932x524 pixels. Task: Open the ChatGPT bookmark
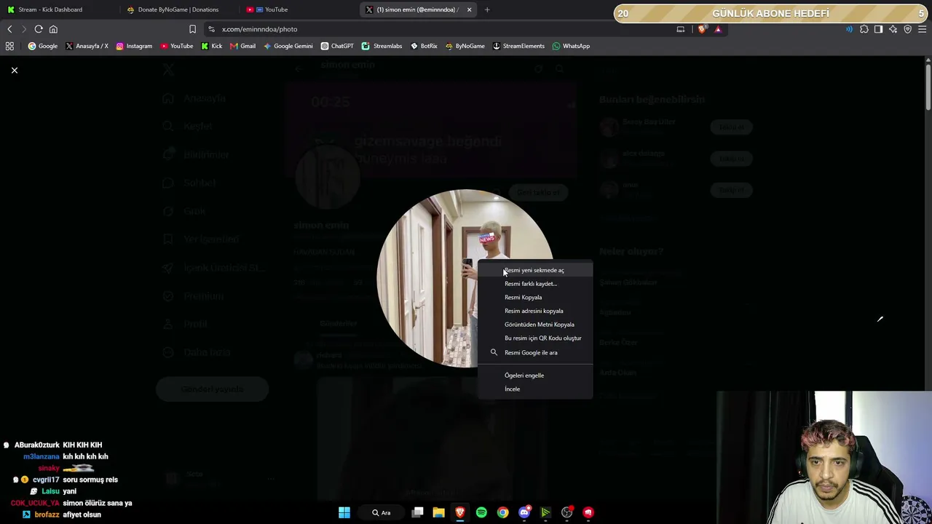pyautogui.click(x=337, y=46)
